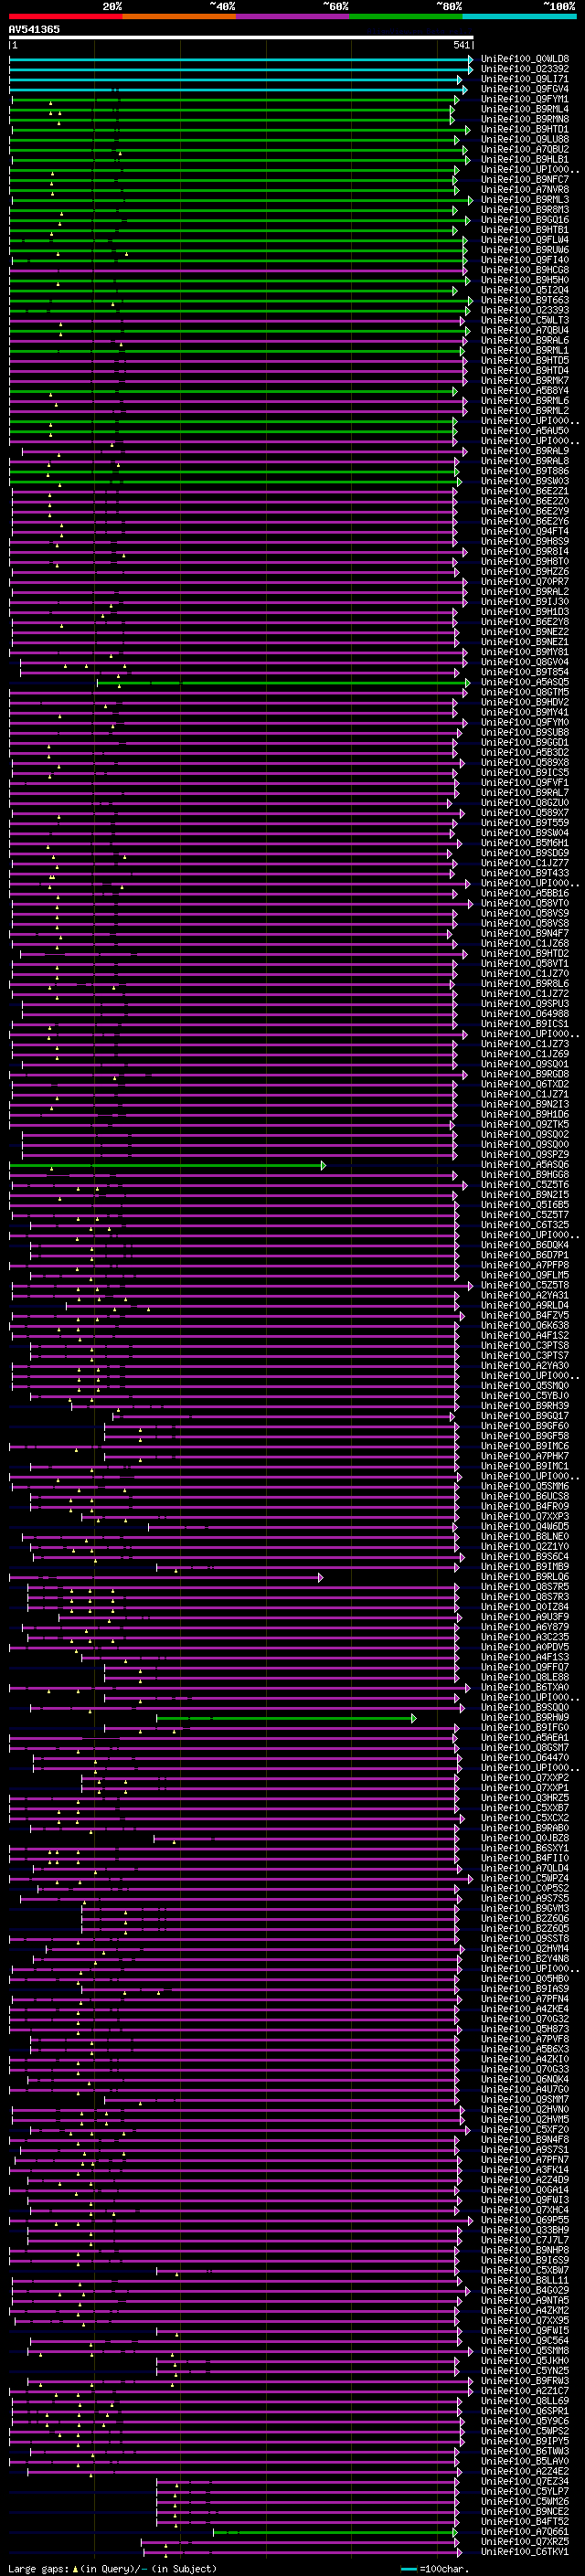Open hit UniRef100_Q0GA14
This screenshot has height=2576, width=585.
pyautogui.click(x=524, y=2190)
